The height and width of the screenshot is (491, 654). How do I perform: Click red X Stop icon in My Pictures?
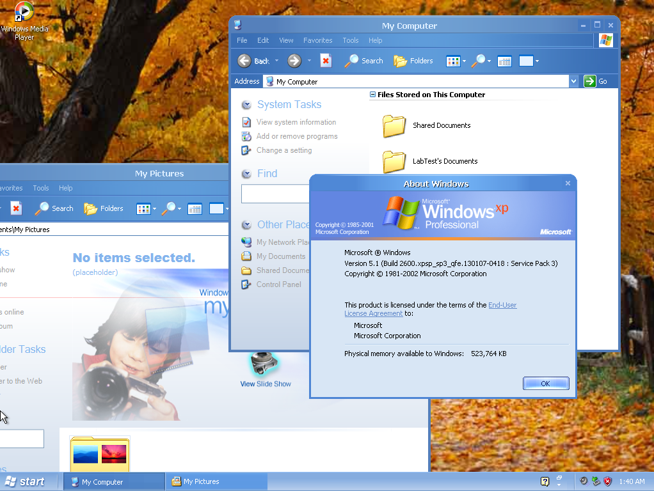[16, 208]
